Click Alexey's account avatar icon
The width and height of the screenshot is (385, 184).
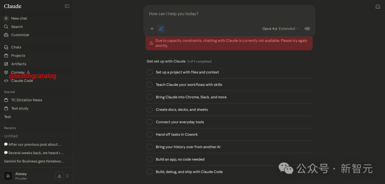8,176
